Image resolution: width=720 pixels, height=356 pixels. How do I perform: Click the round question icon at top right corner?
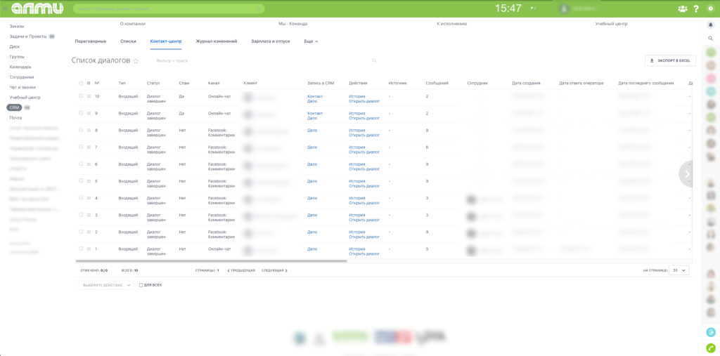coord(710,8)
